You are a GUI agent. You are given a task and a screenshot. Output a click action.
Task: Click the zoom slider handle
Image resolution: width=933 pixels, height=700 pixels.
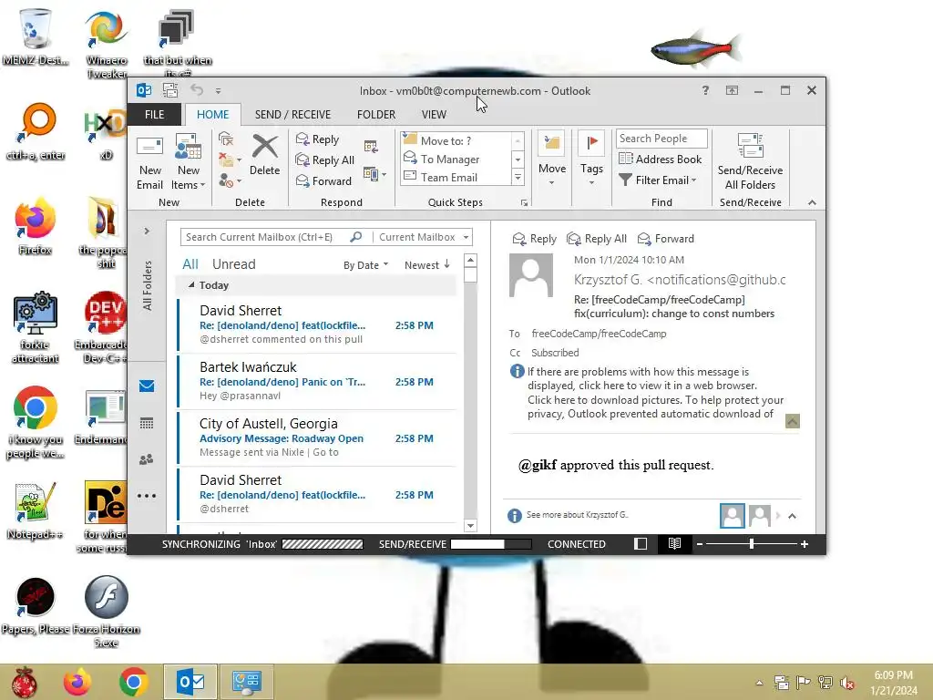click(x=752, y=544)
